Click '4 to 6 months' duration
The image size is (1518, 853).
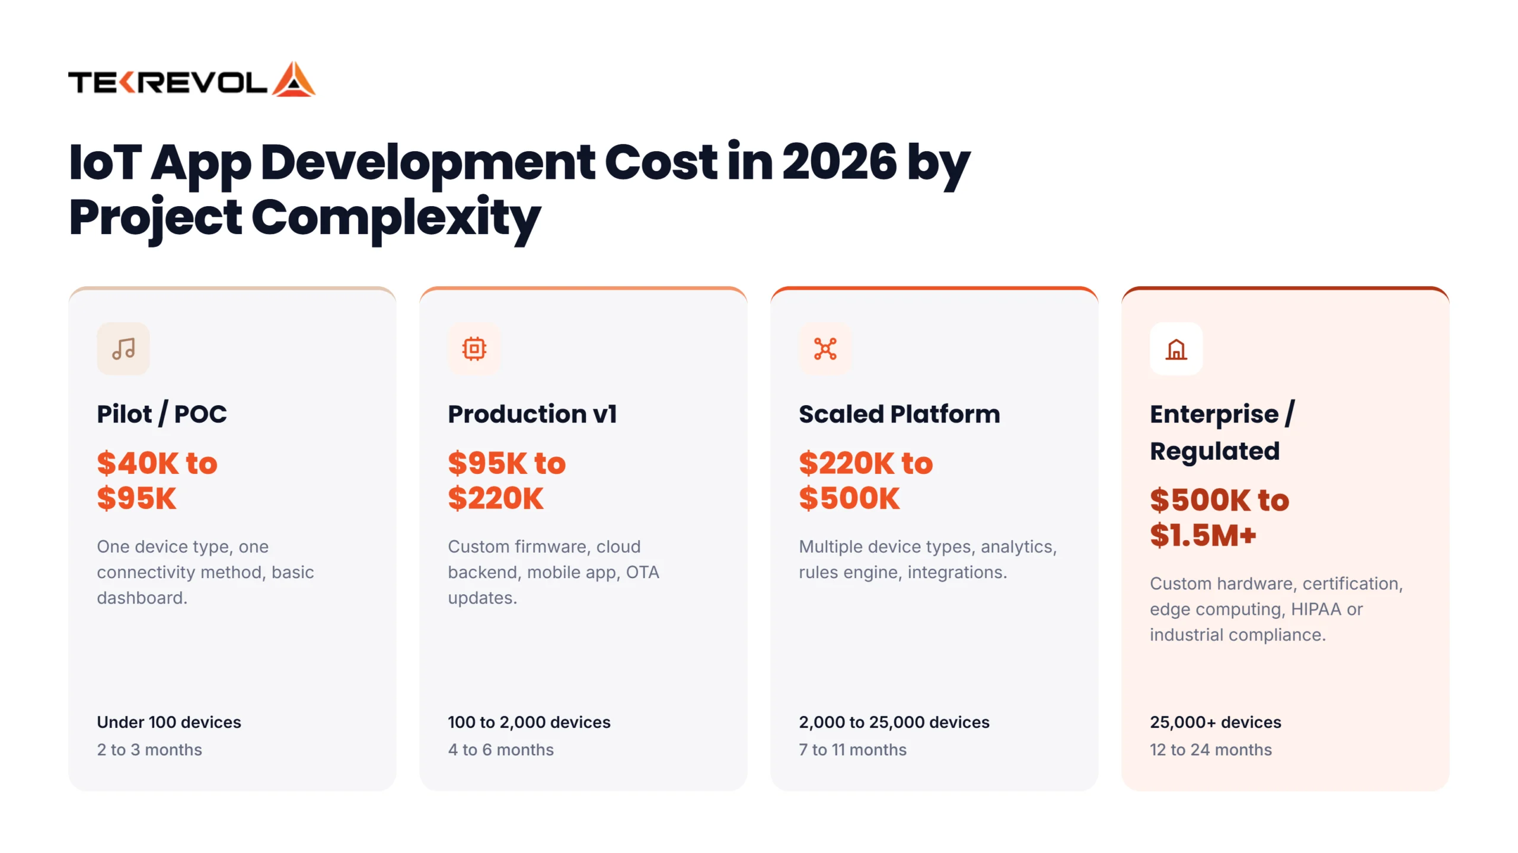501,750
